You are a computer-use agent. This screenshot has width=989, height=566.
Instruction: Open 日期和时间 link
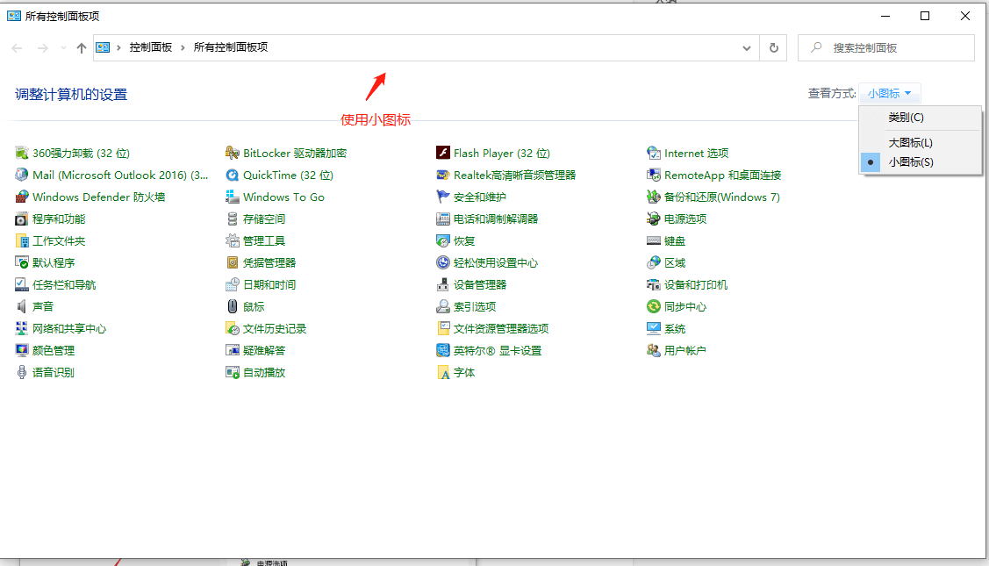pyautogui.click(x=269, y=284)
